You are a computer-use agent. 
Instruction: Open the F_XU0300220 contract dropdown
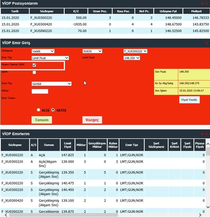[135, 51]
